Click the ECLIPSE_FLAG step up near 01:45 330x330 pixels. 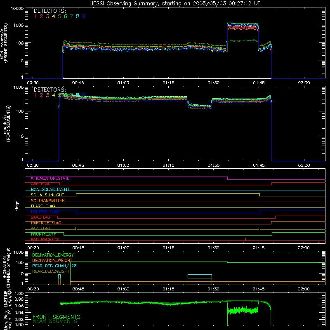[x=260, y=212]
